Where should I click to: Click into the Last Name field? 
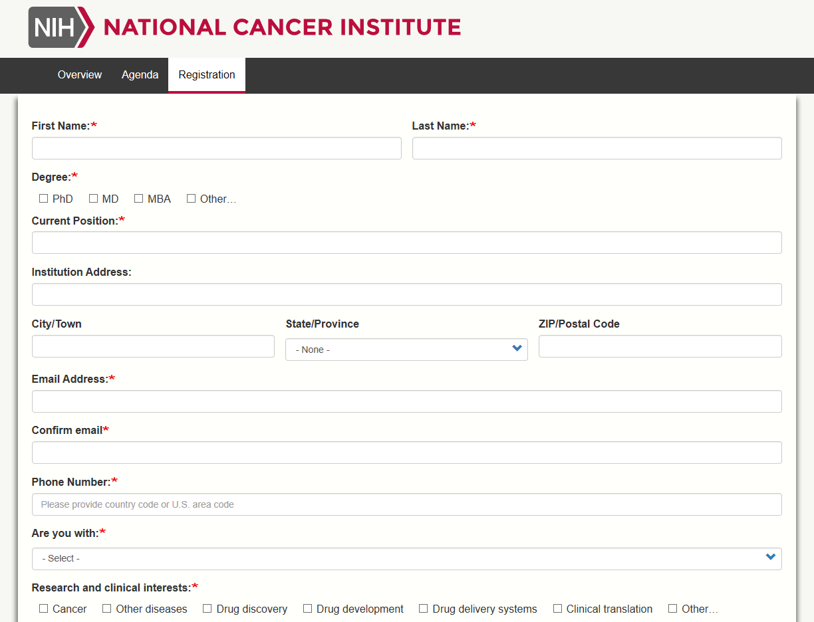[x=597, y=148]
